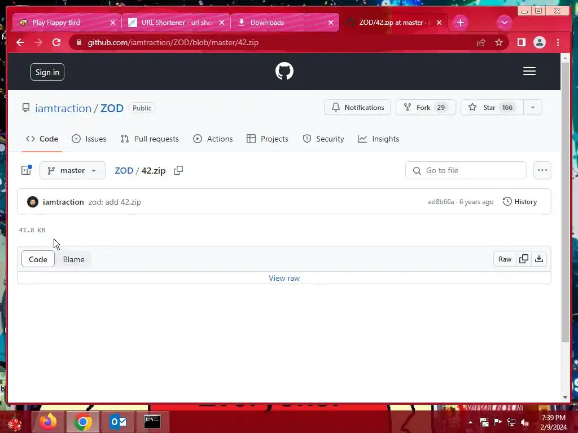
Task: Reload the current page
Action: click(x=56, y=42)
